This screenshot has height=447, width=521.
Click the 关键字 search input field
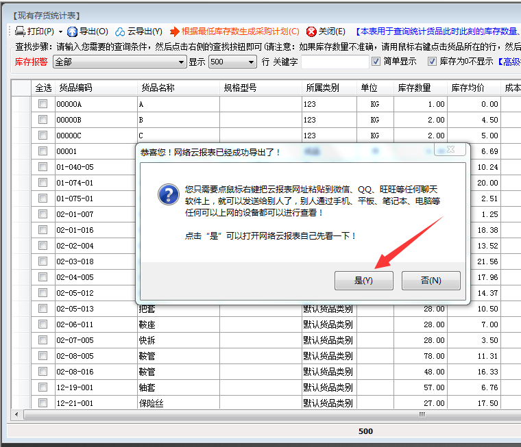coord(334,62)
